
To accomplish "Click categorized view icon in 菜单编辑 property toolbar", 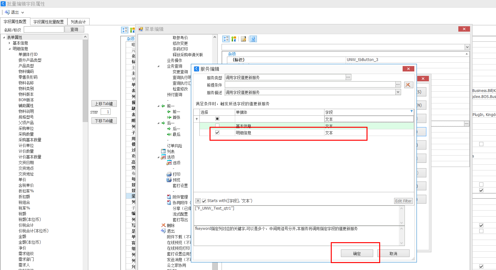I will pos(226,39).
